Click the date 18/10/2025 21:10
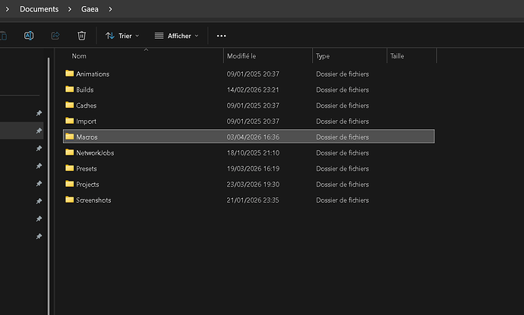The image size is (524, 315). (253, 153)
